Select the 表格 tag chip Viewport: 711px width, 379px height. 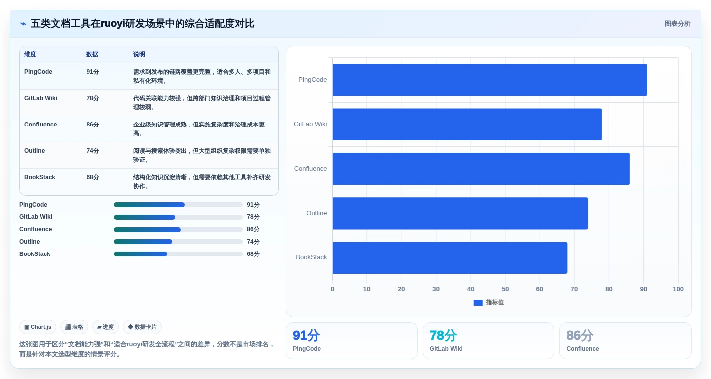click(74, 327)
